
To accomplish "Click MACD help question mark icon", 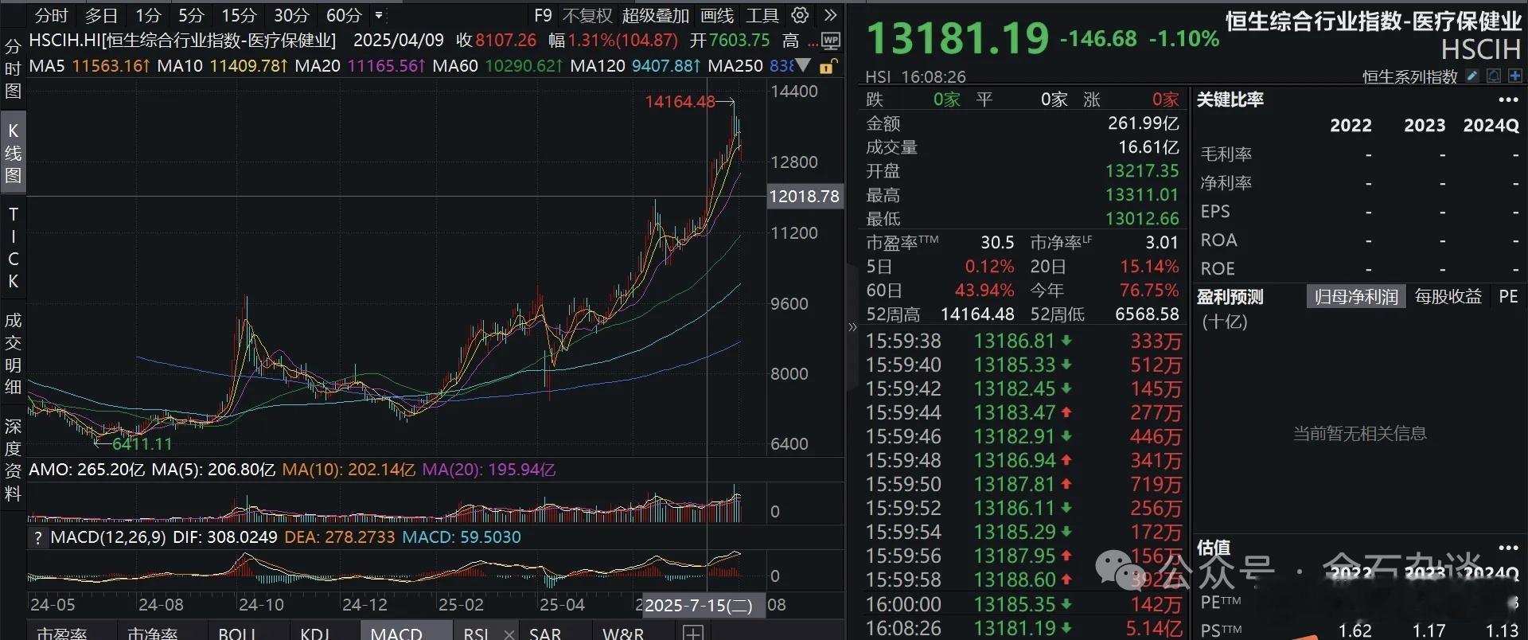I will tap(37, 538).
